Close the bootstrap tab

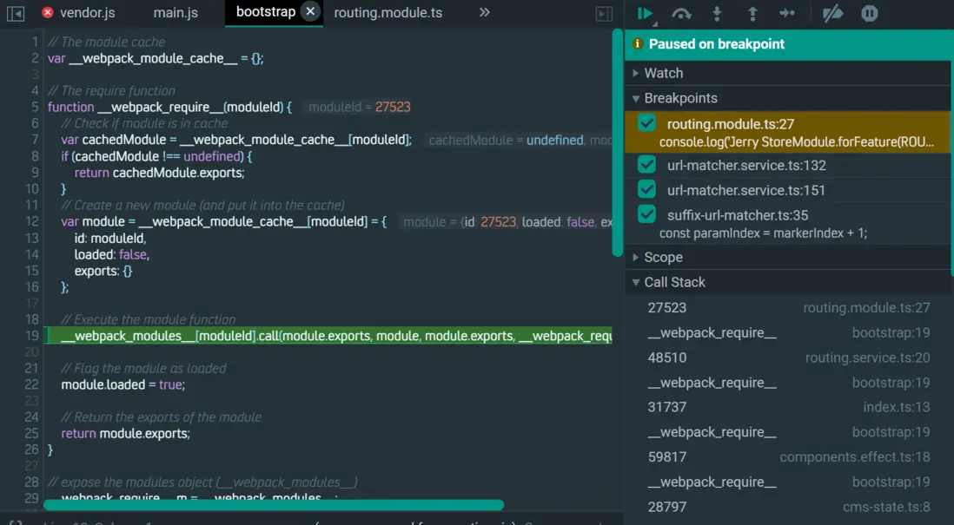310,12
